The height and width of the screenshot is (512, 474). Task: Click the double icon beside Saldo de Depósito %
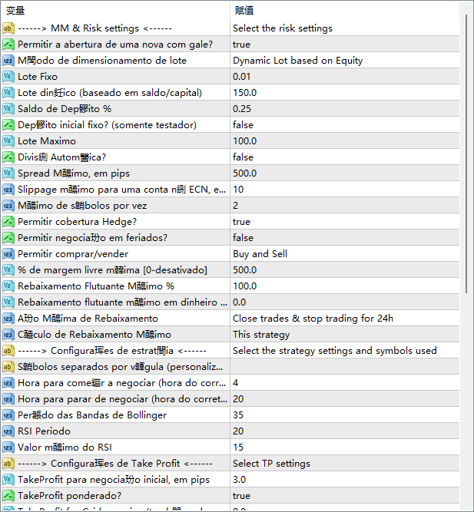8,109
